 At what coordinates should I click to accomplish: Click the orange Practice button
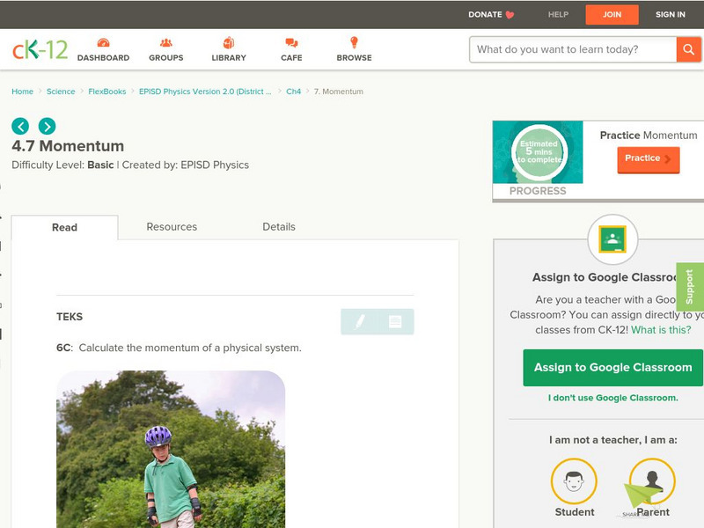point(649,159)
